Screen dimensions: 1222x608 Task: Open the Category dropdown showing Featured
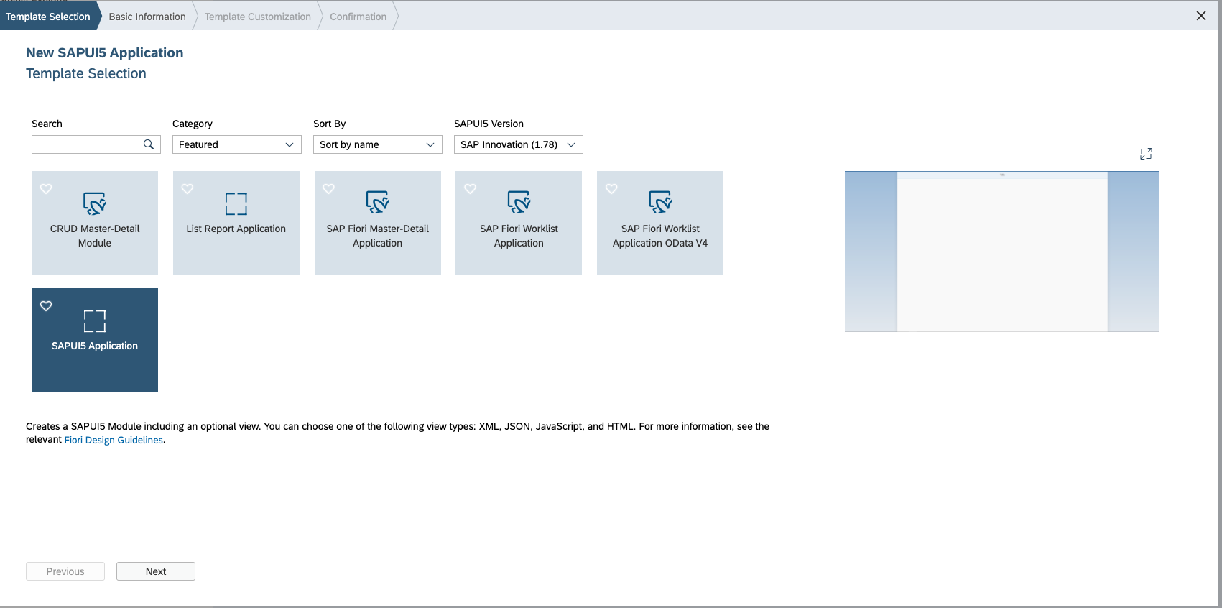click(x=236, y=144)
